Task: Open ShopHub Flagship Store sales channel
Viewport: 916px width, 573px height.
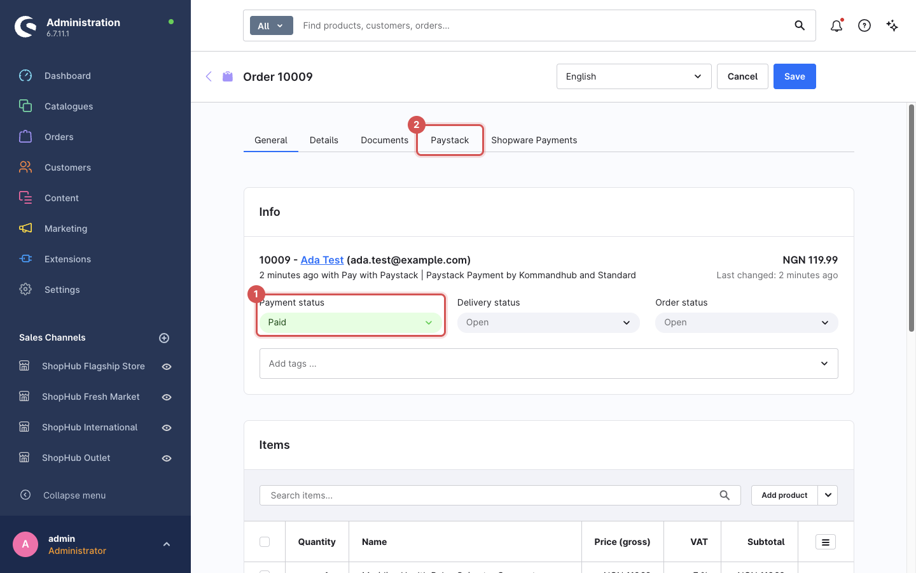Action: (x=94, y=366)
